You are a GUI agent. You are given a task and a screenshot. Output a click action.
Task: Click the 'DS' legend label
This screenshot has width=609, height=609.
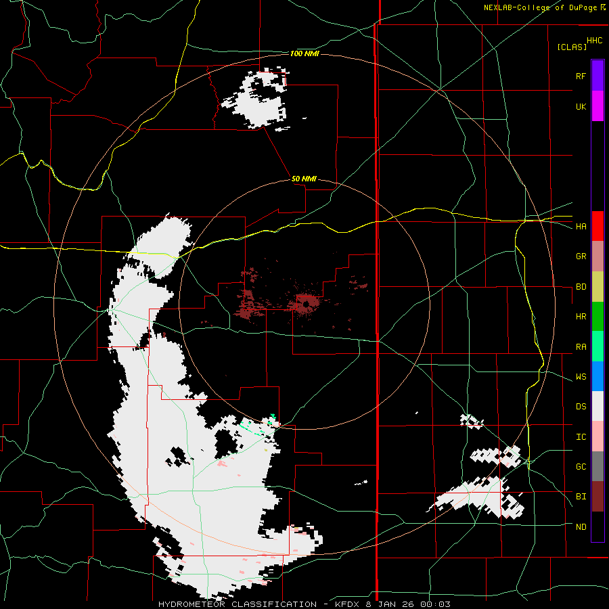pos(581,407)
